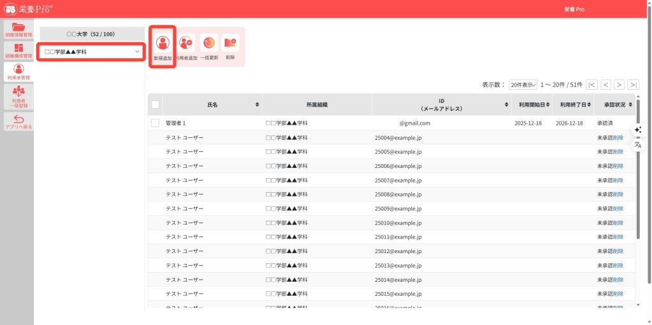Click the 一括更新 bulk update icon
The width and height of the screenshot is (652, 325).
click(x=209, y=43)
